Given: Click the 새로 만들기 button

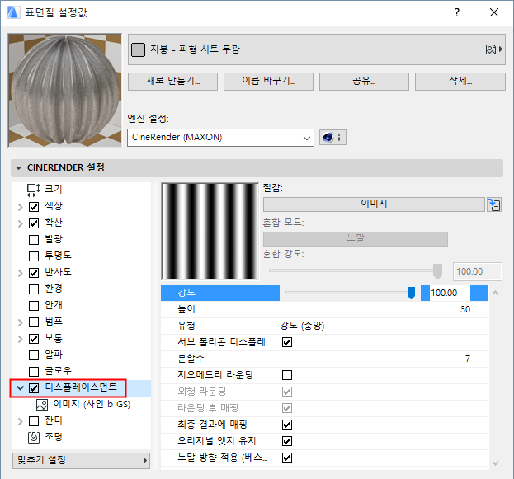Looking at the screenshot, I should coord(172,82).
